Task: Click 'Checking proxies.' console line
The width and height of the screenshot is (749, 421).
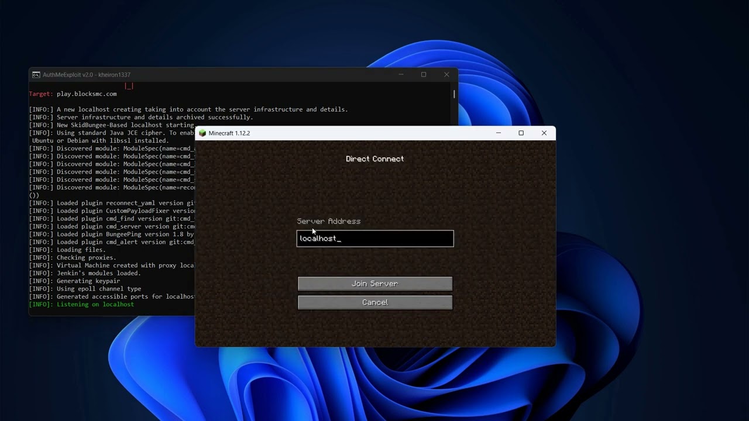Action: 73,258
